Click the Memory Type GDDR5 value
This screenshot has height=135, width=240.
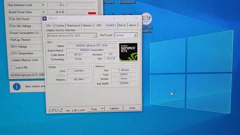(x=124, y=74)
